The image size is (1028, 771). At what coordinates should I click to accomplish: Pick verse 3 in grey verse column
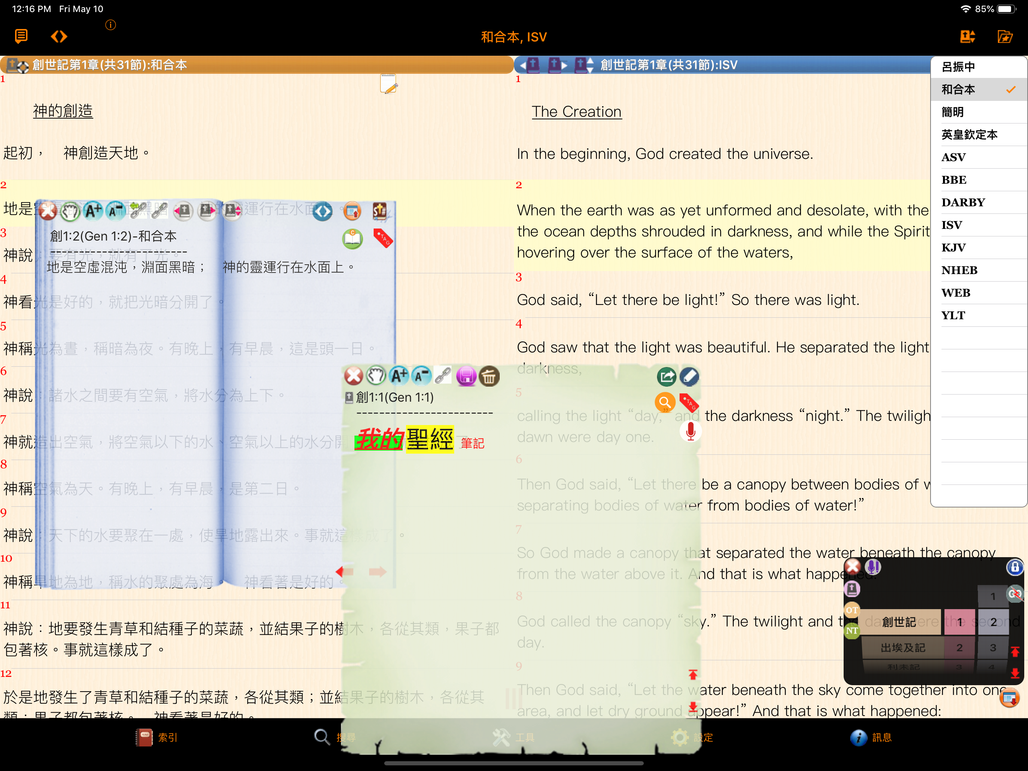pyautogui.click(x=993, y=647)
